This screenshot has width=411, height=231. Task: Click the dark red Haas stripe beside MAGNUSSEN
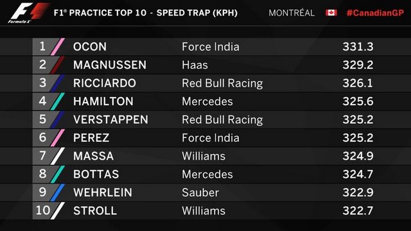(58, 65)
